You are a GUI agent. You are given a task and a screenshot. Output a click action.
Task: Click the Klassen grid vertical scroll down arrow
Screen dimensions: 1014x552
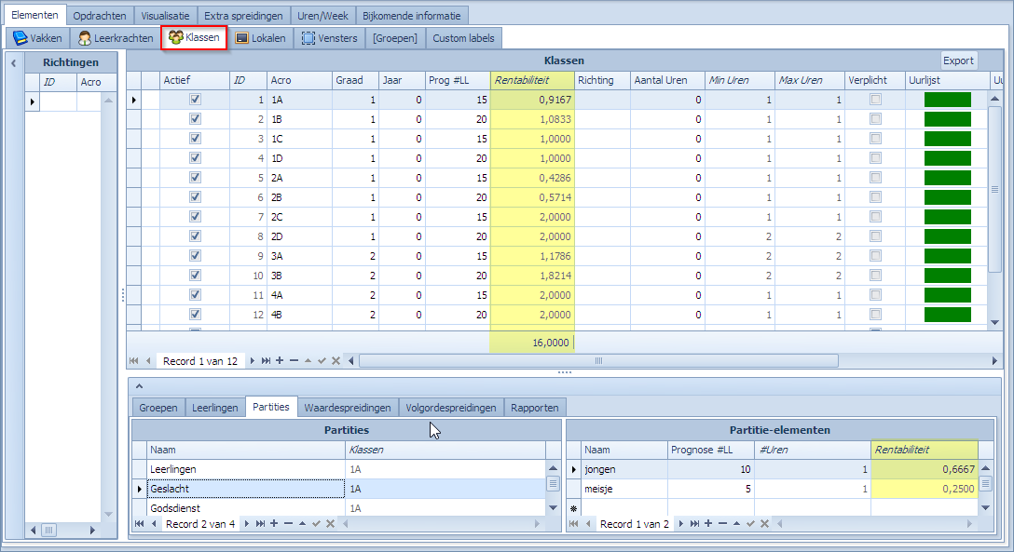pos(994,322)
